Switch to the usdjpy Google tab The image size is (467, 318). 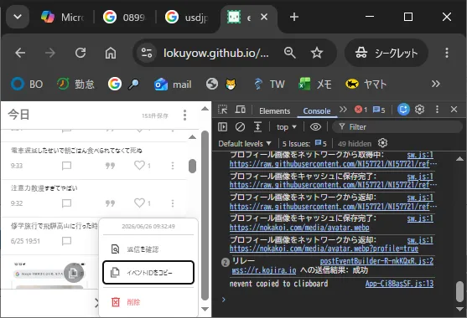187,17
